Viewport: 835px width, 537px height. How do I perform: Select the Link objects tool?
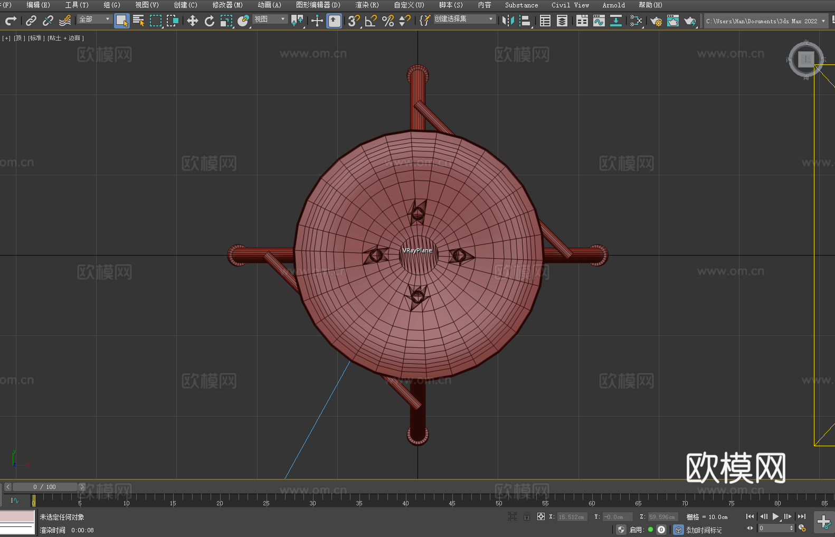click(31, 21)
